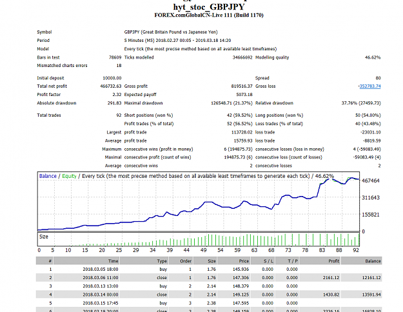403x312 pixels.
Task: Click the Profit column header
Action: point(320,261)
